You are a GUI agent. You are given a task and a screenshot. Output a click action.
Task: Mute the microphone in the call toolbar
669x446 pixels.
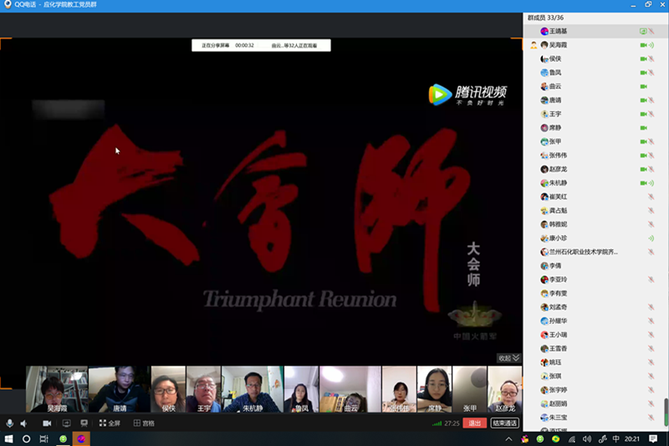(10, 423)
